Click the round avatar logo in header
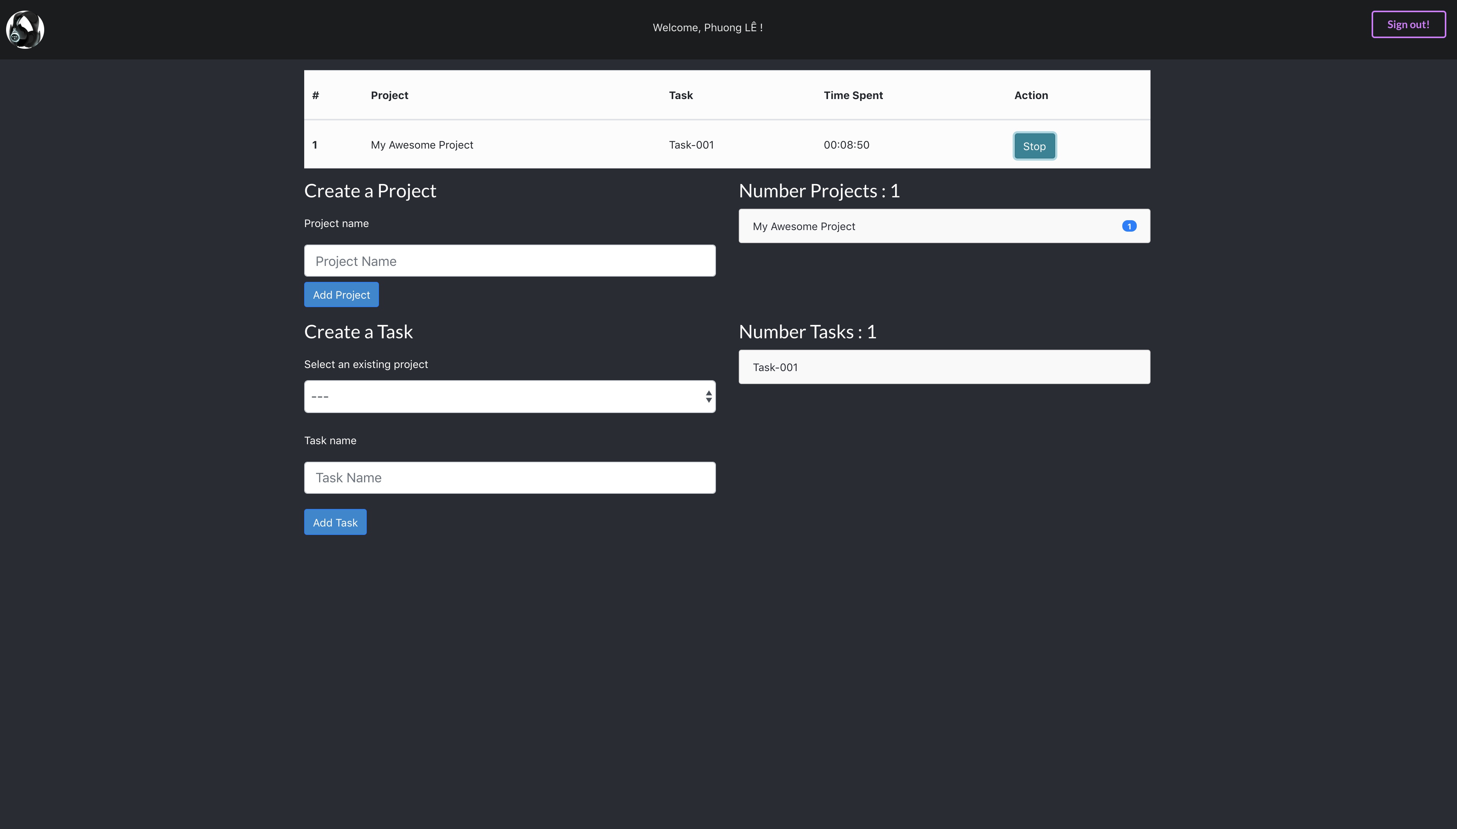This screenshot has width=1457, height=829. (x=25, y=29)
